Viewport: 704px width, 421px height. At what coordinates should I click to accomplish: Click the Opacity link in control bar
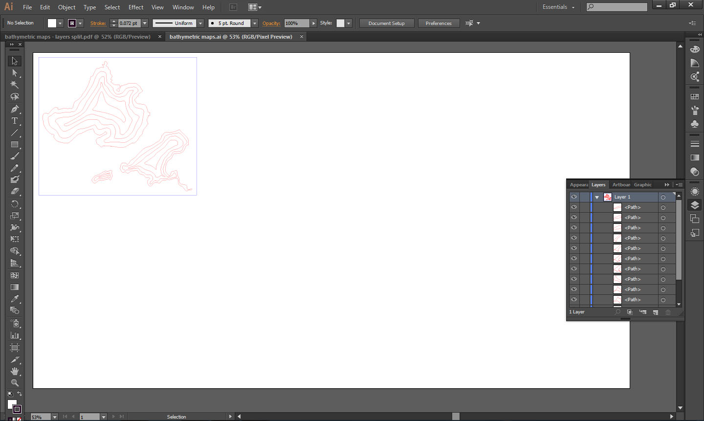(271, 23)
